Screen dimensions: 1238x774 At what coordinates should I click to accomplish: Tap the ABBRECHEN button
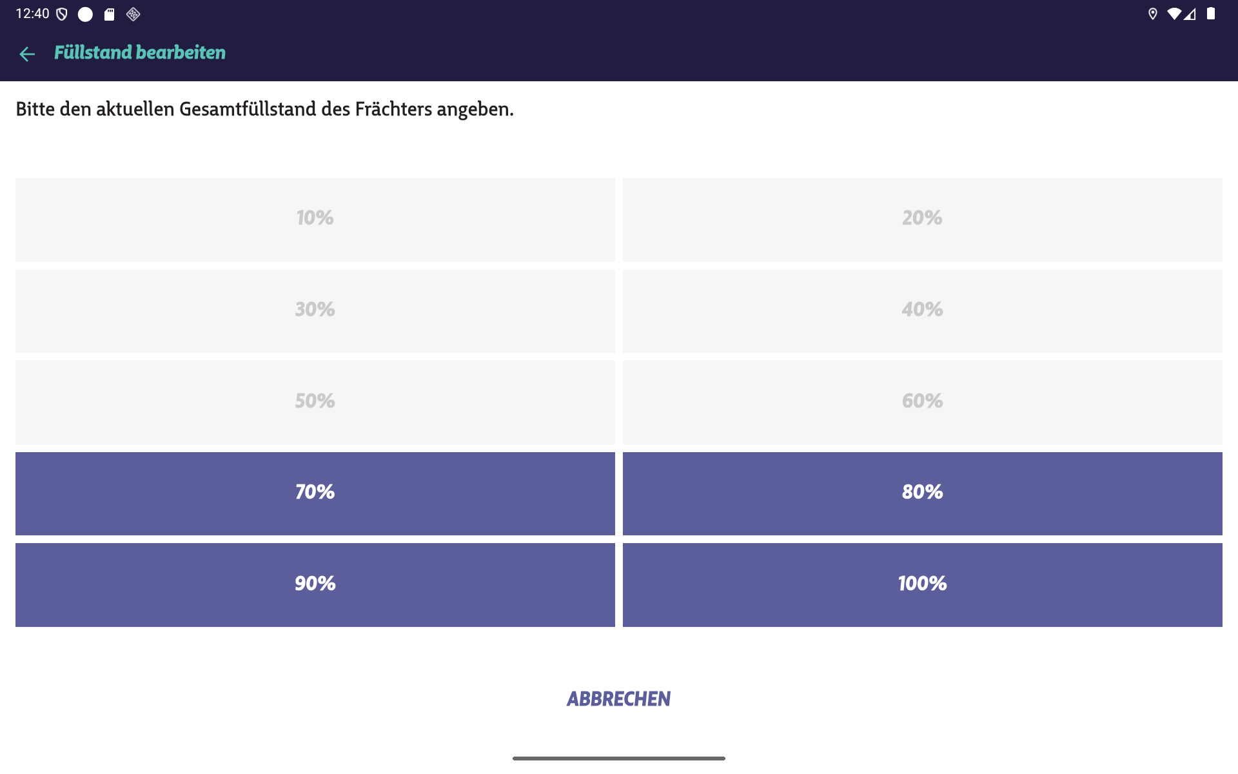pyautogui.click(x=619, y=699)
